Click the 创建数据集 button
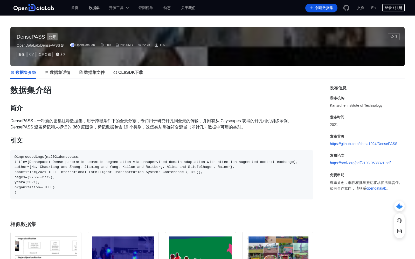The width and height of the screenshot is (415, 259). [x=321, y=8]
